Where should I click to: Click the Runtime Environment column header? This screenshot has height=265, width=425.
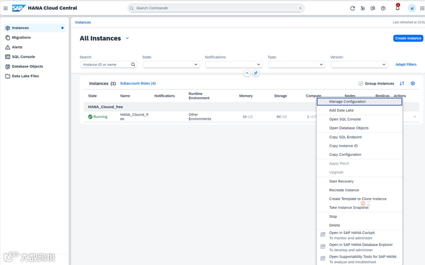pos(199,96)
